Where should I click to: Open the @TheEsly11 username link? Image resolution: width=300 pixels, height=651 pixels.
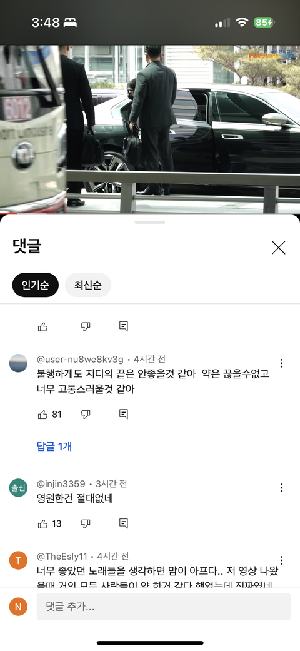tap(62, 556)
